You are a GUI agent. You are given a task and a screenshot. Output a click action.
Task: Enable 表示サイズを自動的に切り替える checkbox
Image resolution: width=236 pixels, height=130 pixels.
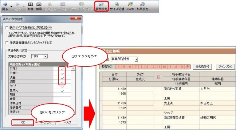coord(7,27)
